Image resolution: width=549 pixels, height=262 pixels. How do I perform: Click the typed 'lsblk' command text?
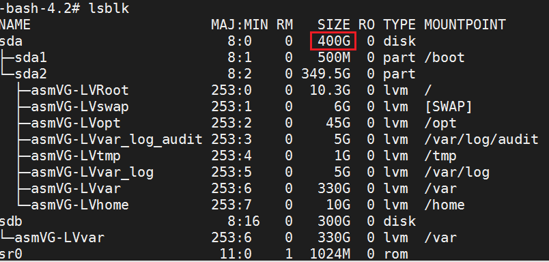[x=109, y=8]
